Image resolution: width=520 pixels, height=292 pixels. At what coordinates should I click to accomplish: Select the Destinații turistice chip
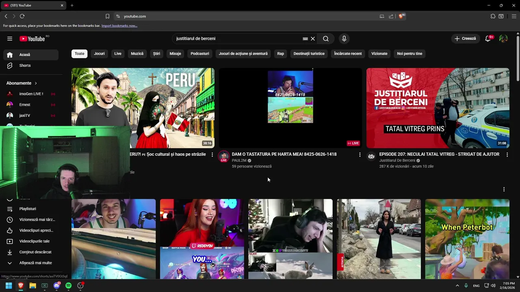pos(309,54)
